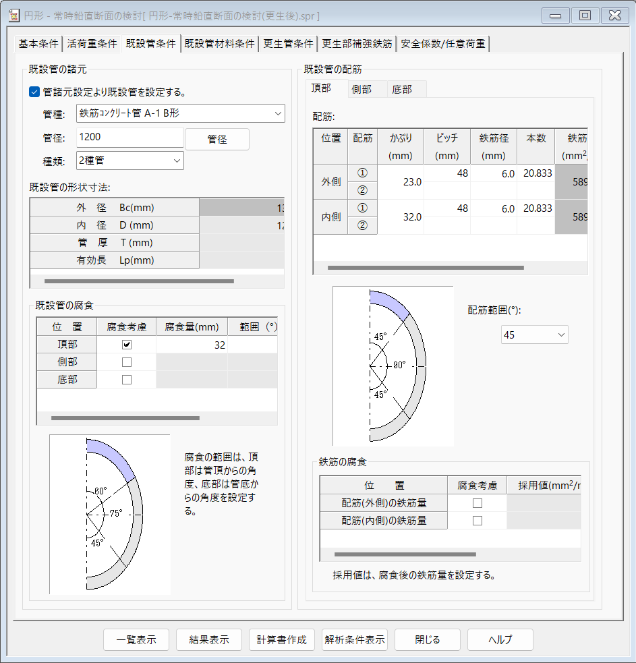636x663 pixels.
Task: Open the 活荷重条件 tab
Action: 92,44
